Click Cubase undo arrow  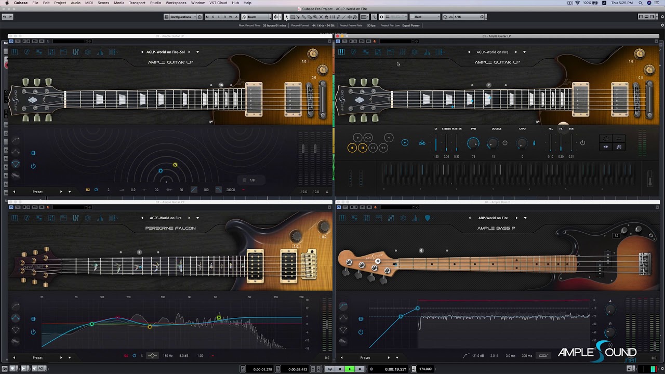tap(4, 17)
